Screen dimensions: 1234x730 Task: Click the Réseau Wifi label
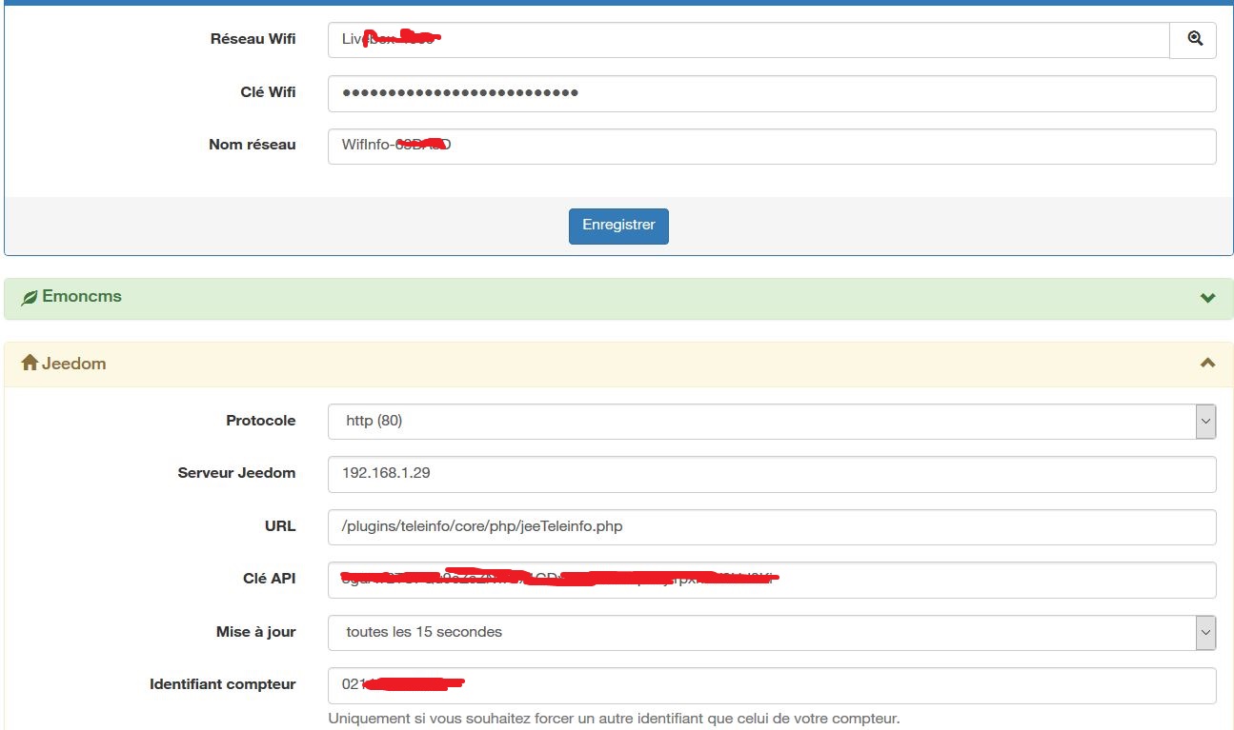coord(253,39)
